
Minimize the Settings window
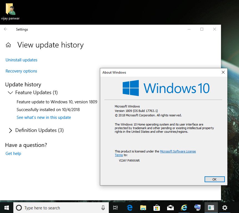click(x=189, y=29)
